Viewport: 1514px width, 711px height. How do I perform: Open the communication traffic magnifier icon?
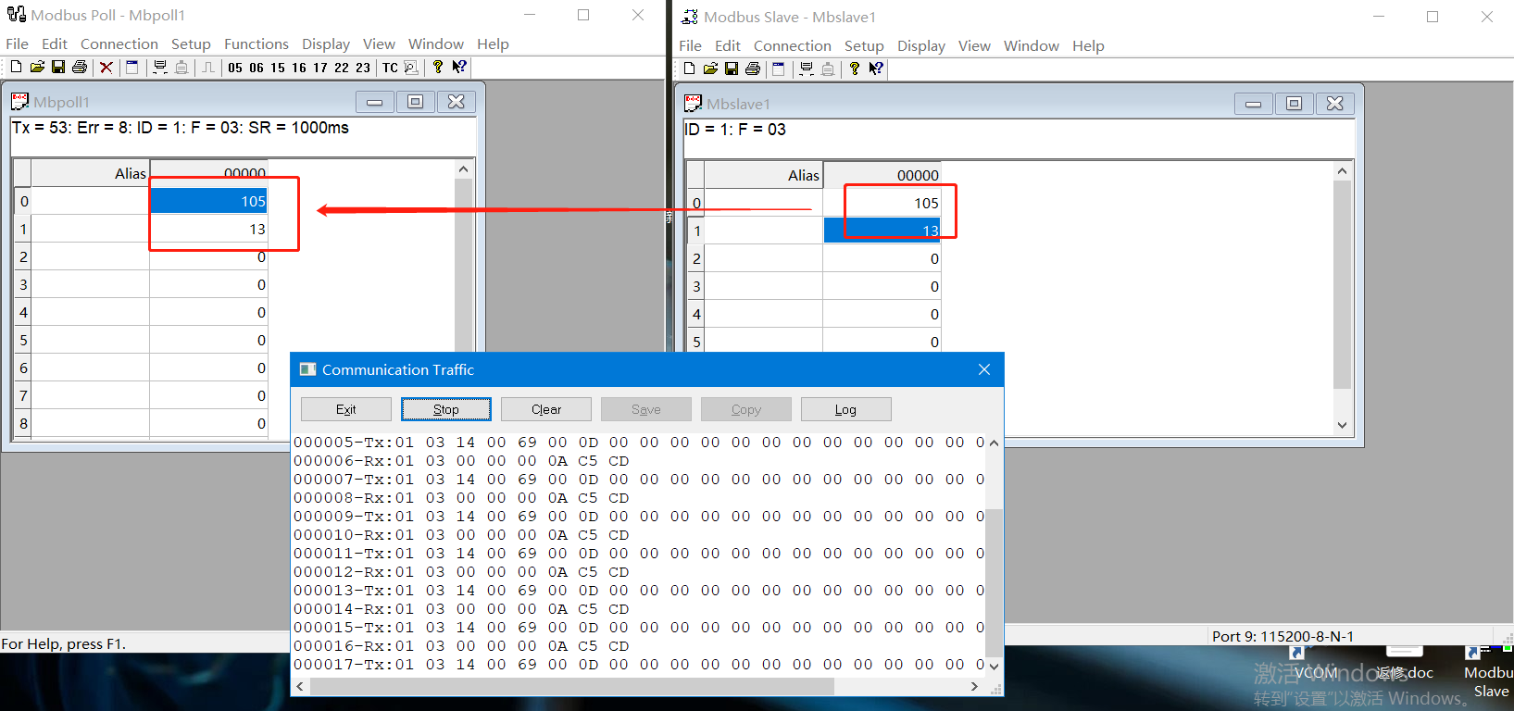click(x=411, y=68)
